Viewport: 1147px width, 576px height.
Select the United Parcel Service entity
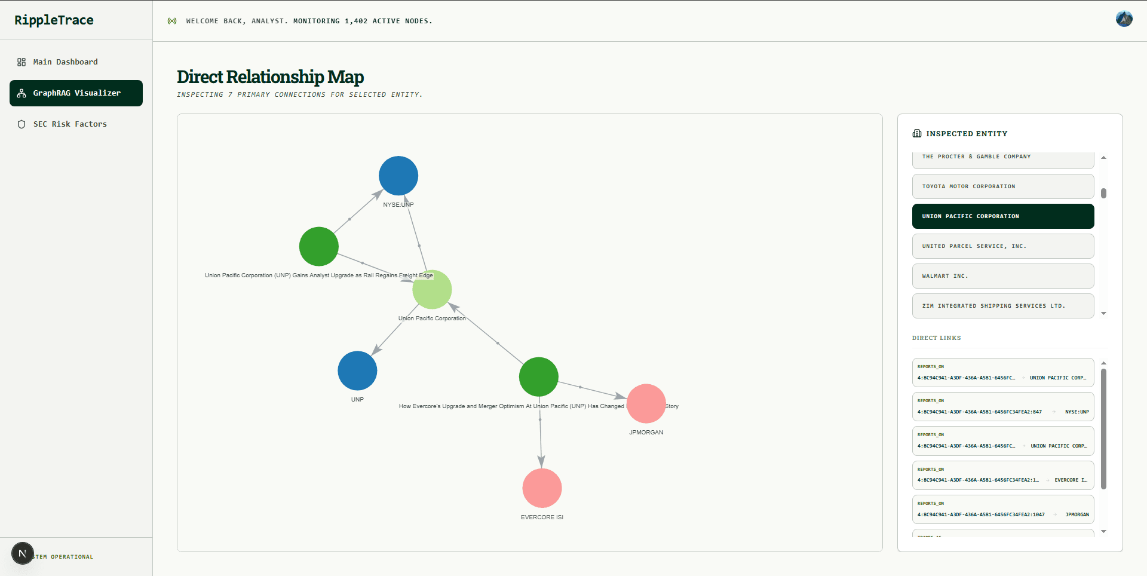click(1002, 246)
